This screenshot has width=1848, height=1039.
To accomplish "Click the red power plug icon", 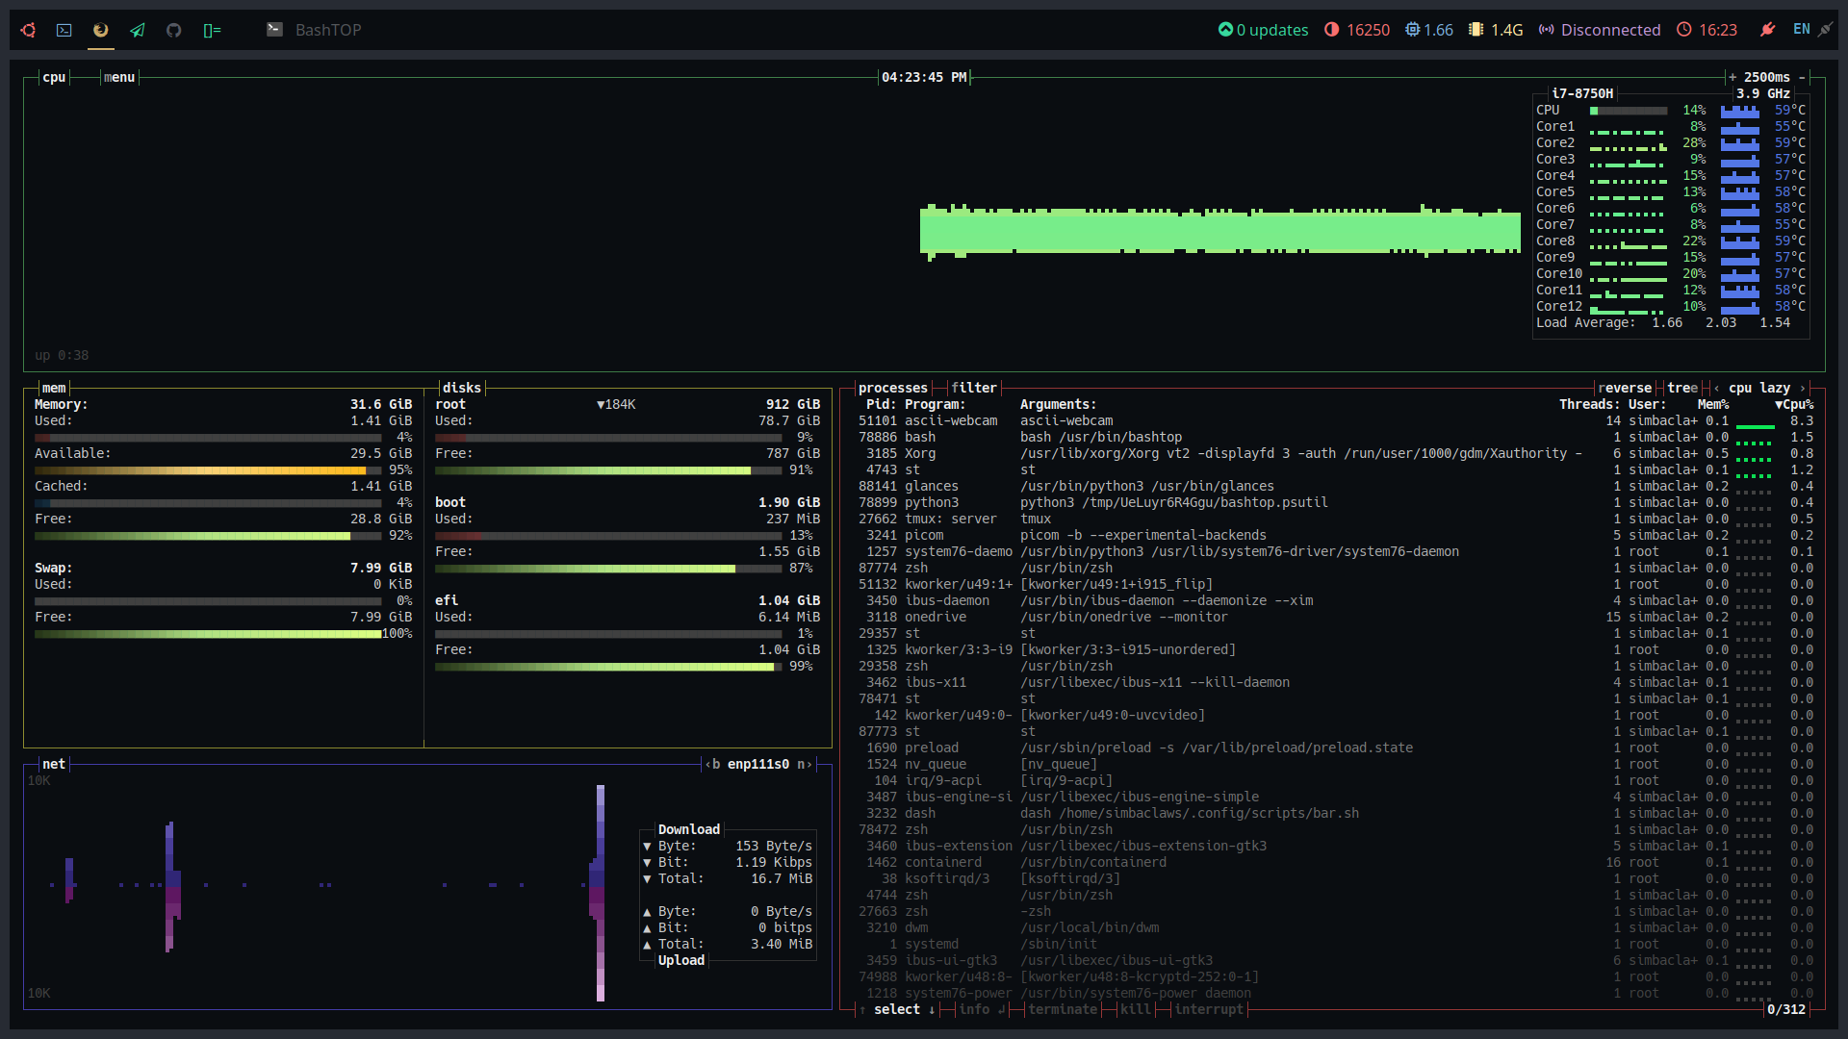I will (1767, 30).
